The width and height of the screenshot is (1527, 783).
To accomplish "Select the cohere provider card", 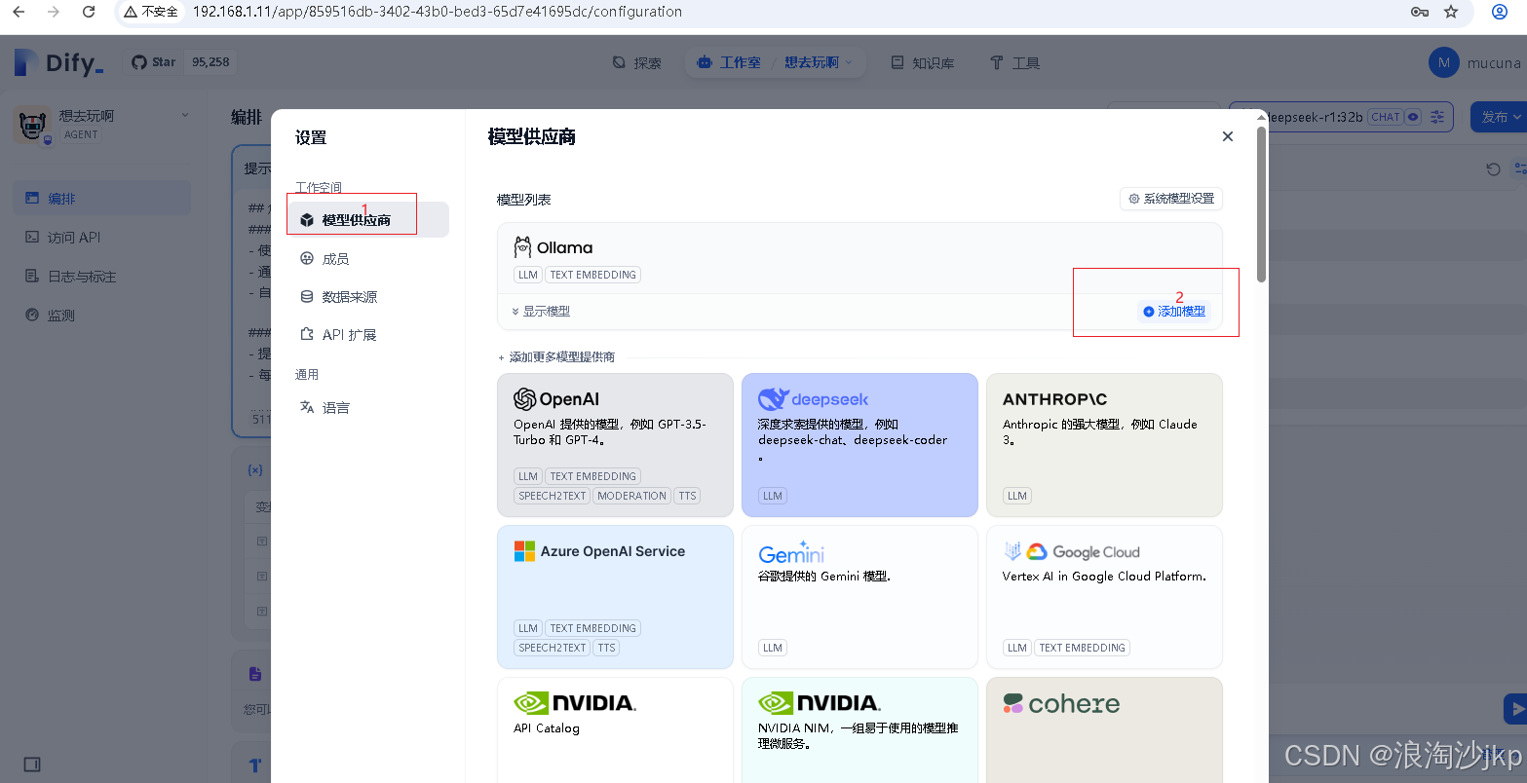I will [x=1104, y=730].
